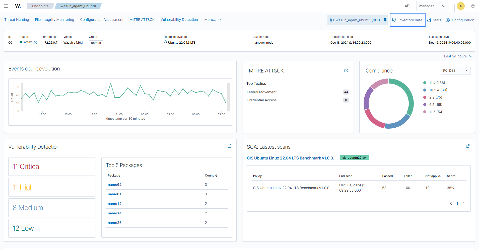Click the wazuh_agent_ubuntu breadcrumb
Viewport: 479px width, 250px height.
tap(78, 6)
